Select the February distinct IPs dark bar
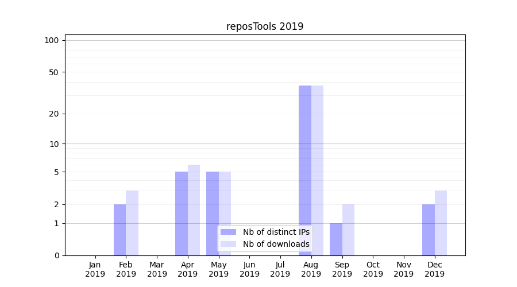The height and width of the screenshot is (287, 517). [119, 230]
